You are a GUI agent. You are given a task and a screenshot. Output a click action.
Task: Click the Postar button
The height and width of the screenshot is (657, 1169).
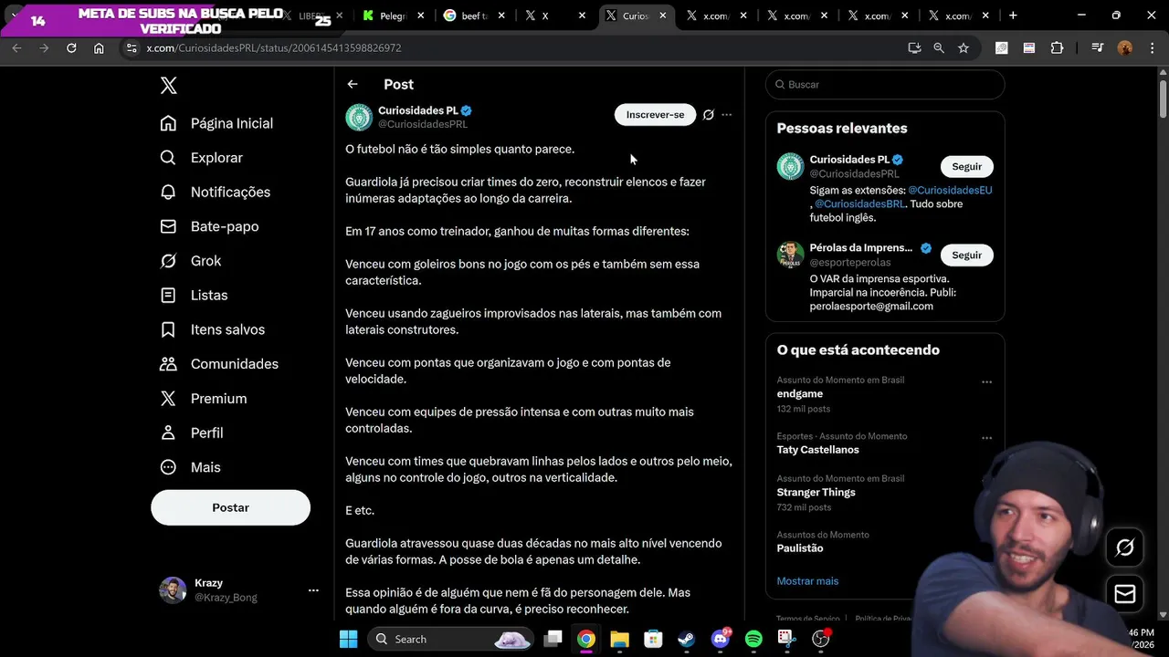pos(230,507)
